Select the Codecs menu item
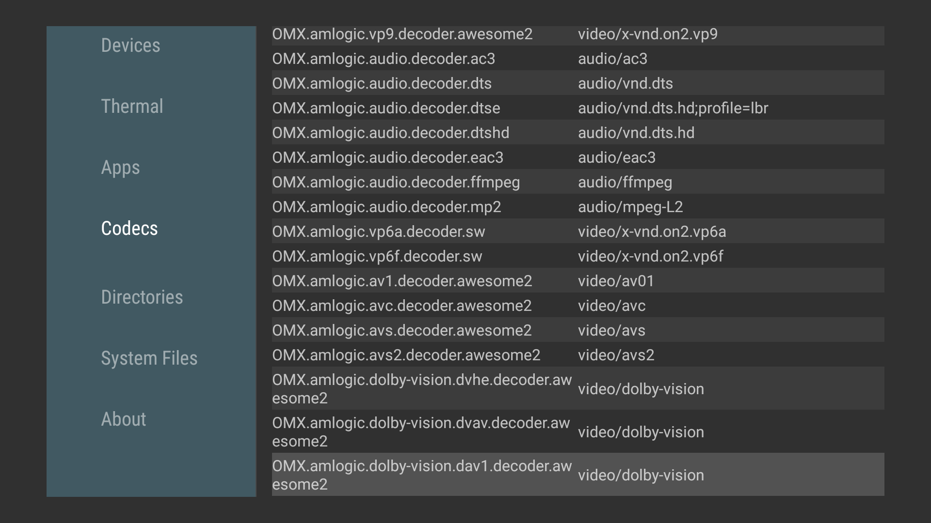 (x=129, y=229)
